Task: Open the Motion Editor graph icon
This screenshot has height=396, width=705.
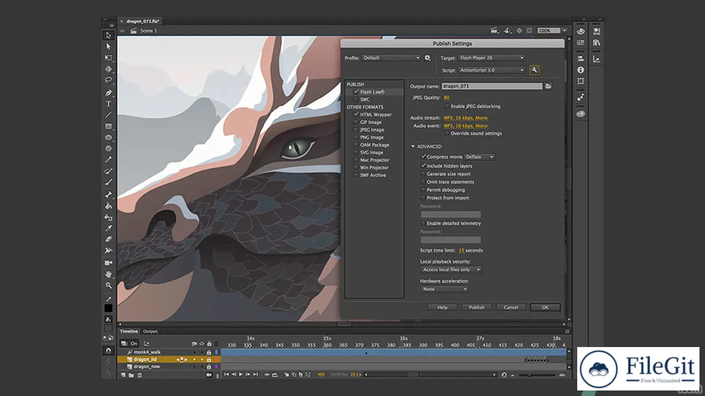Action: coord(596,59)
